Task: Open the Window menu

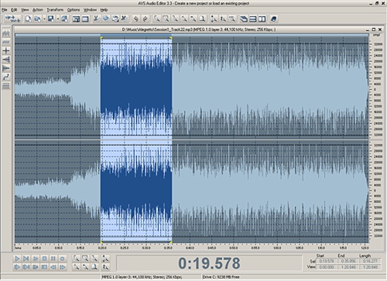Action: (90, 10)
